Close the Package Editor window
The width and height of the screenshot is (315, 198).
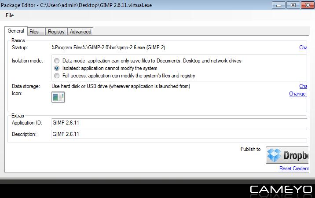(x=308, y=5)
